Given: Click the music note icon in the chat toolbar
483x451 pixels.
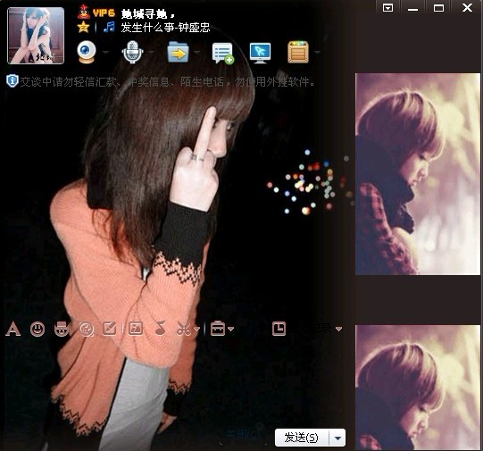Looking at the screenshot, I should click(x=160, y=328).
